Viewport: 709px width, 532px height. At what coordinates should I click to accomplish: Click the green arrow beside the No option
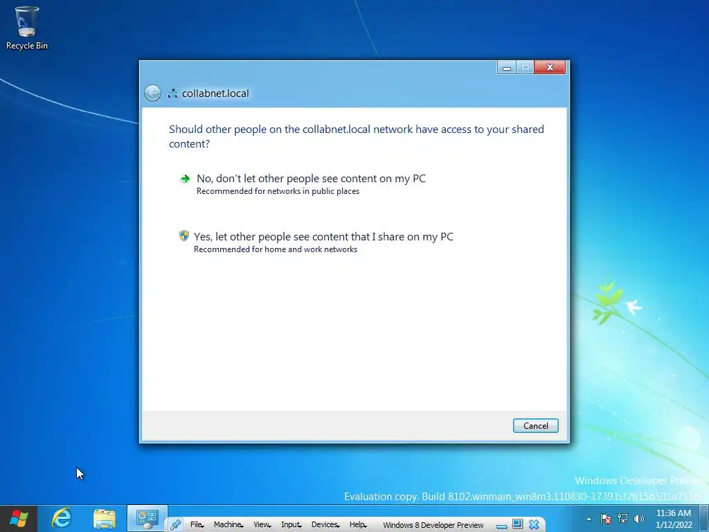tap(185, 179)
